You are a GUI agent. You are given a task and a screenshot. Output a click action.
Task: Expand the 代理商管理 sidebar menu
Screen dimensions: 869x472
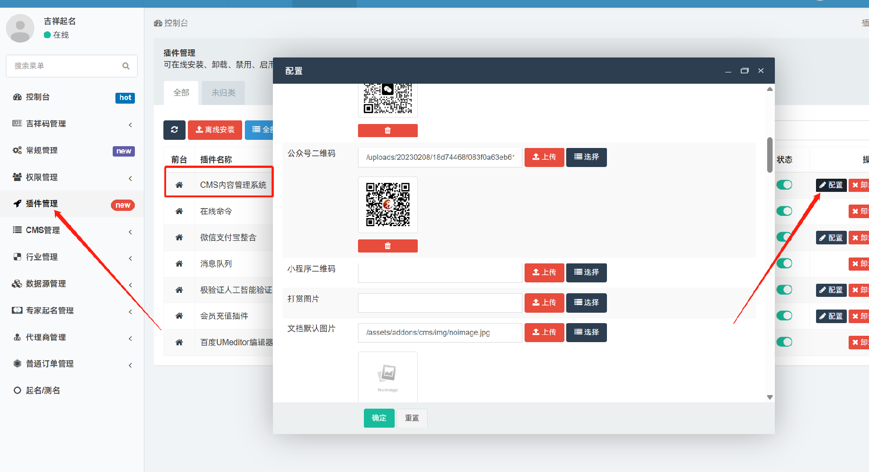point(72,338)
